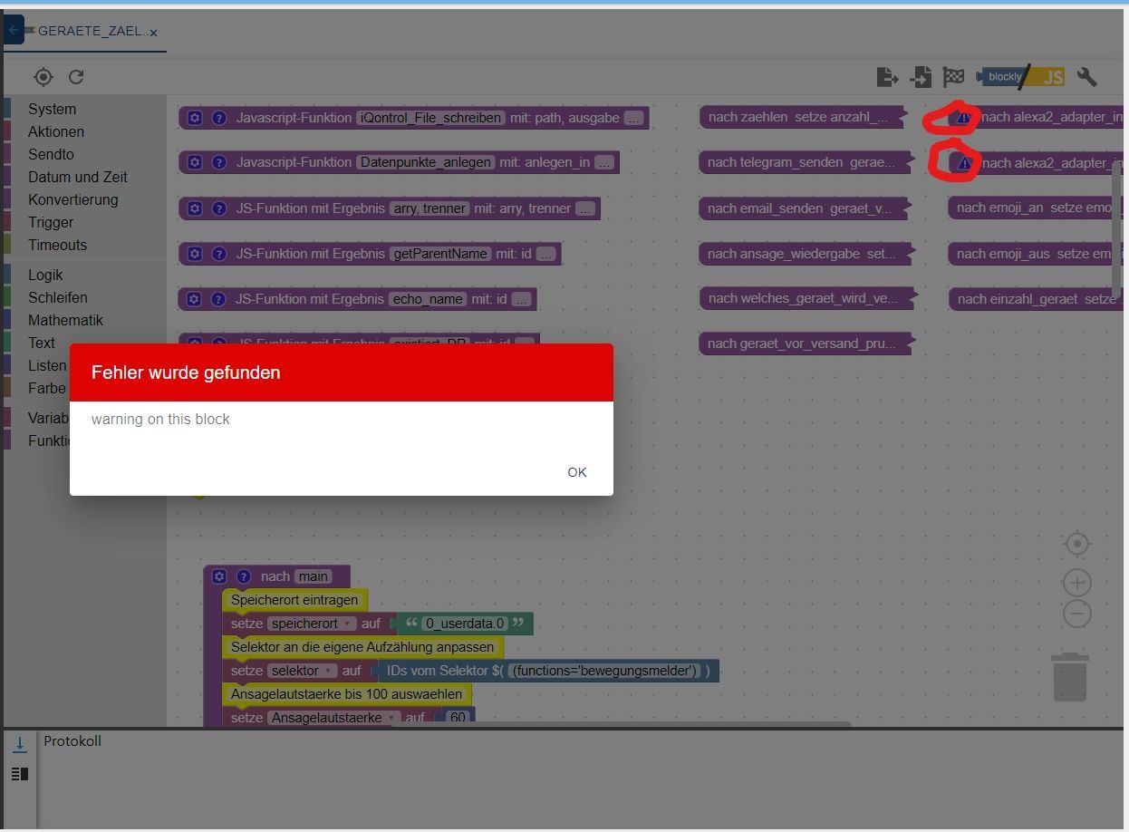Switch editor via blockly to JS icon

(x=1020, y=77)
